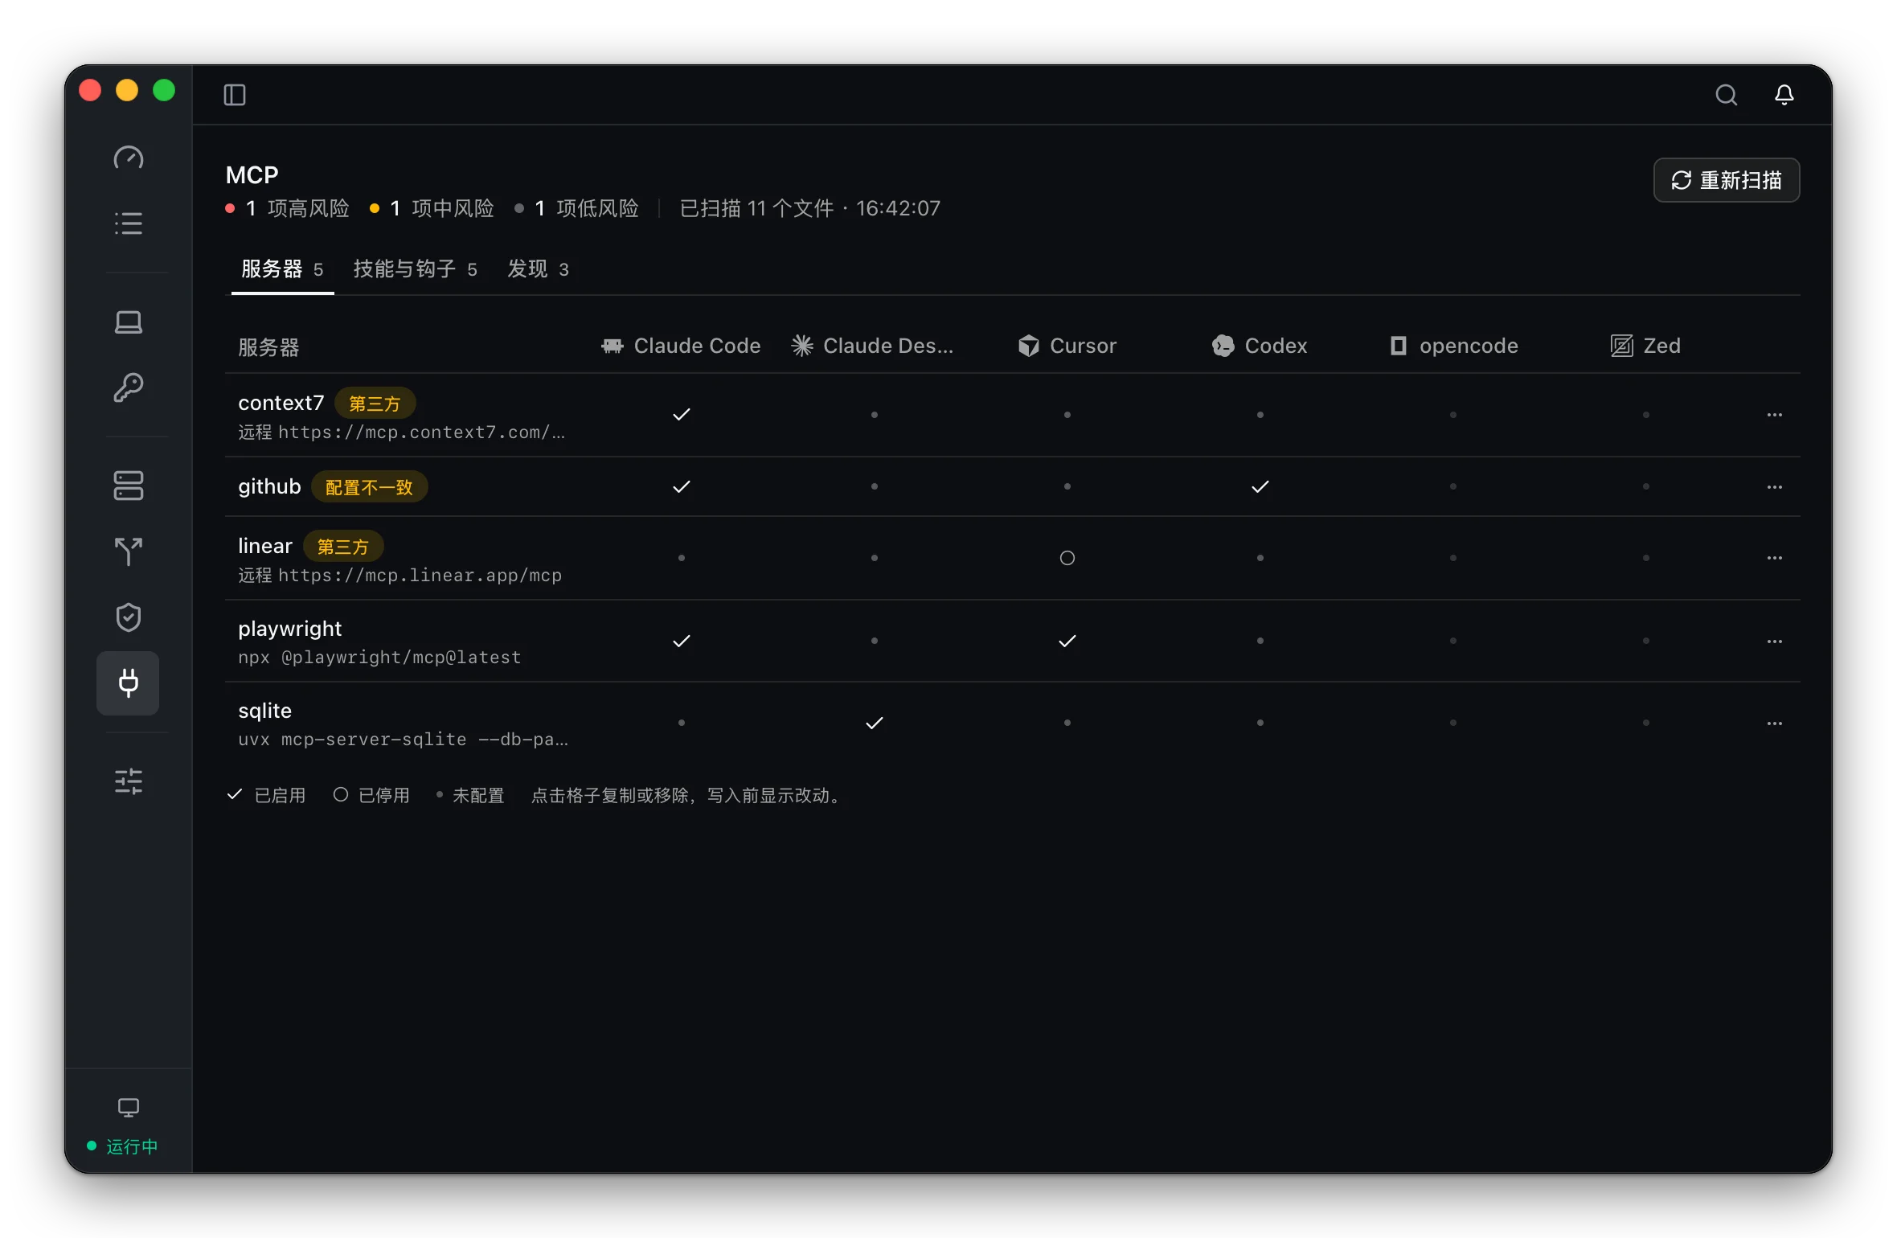
Task: Click the Codex column header
Action: click(1260, 346)
